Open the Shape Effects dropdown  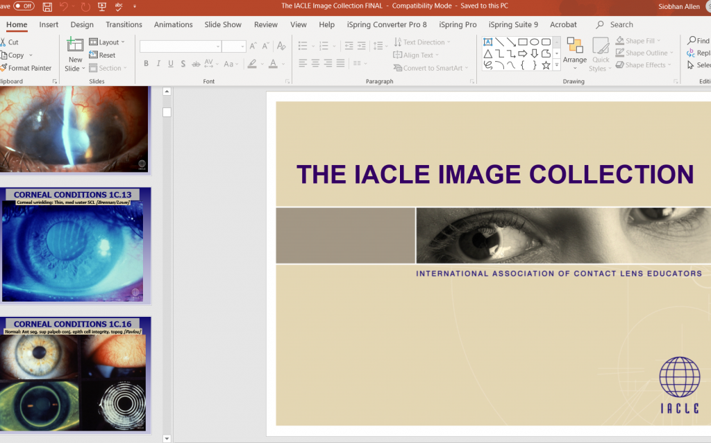pos(643,65)
